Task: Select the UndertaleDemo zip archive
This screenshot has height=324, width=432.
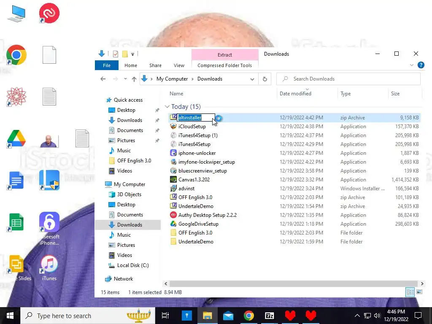Action: (x=196, y=206)
